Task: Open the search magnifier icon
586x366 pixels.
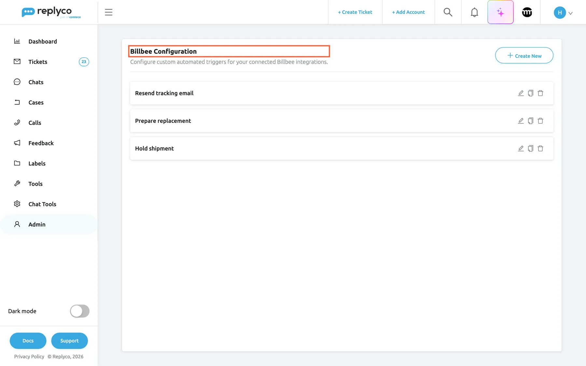Action: click(448, 12)
